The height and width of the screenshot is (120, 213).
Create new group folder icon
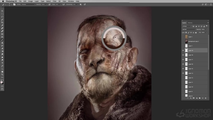click(200, 98)
